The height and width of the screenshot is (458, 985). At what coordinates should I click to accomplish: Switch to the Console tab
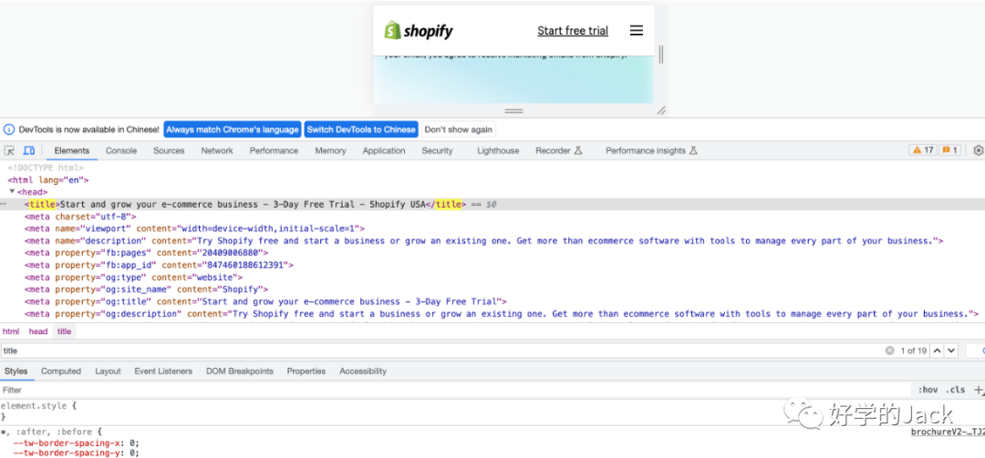121,151
